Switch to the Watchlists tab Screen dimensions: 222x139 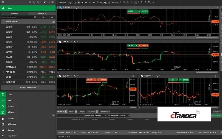(14, 13)
